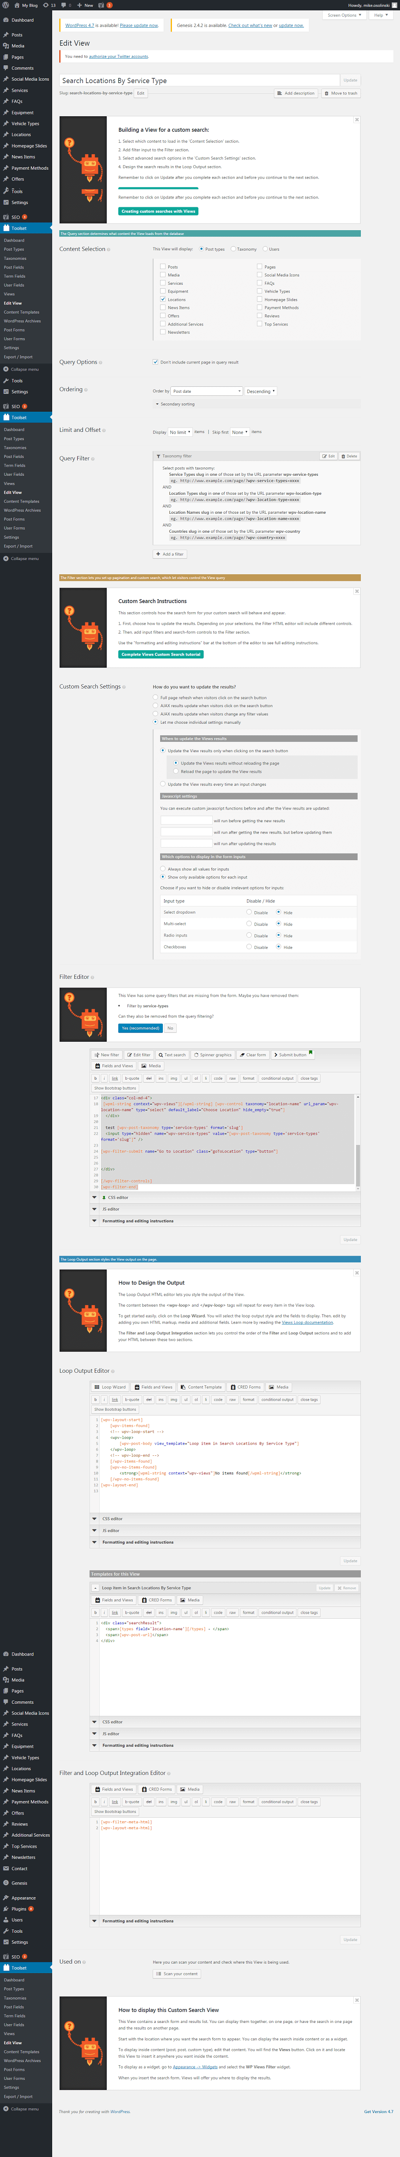This screenshot has height=2157, width=400.
Task: Open the Screen Options dropdown
Action: click(x=345, y=15)
